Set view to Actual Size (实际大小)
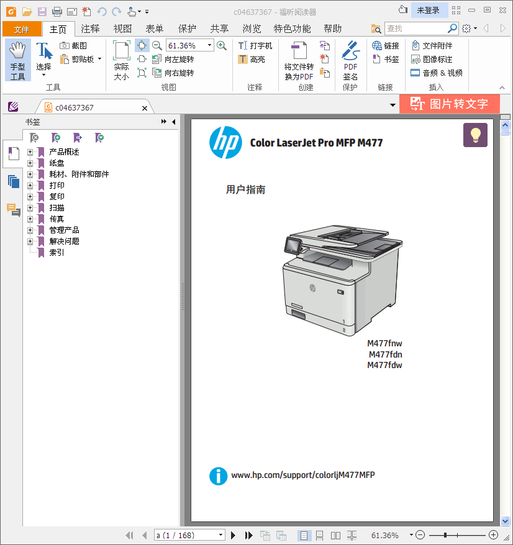This screenshot has height=545, width=513. click(121, 60)
